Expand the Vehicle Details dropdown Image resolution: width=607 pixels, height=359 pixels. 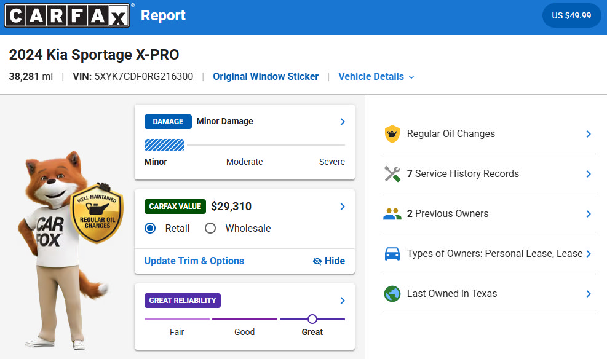click(x=376, y=77)
